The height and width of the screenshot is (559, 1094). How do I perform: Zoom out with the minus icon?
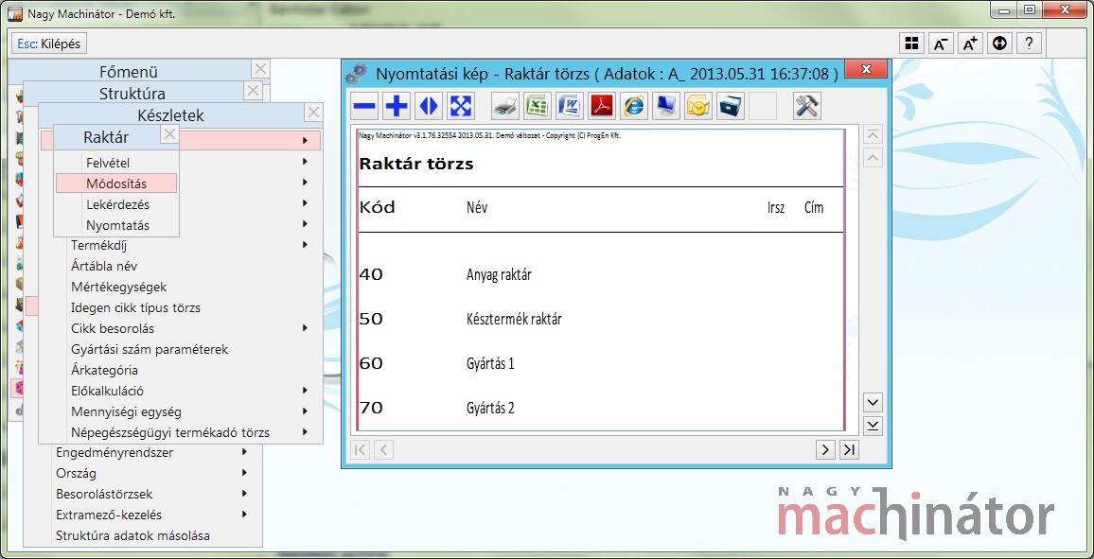click(364, 106)
